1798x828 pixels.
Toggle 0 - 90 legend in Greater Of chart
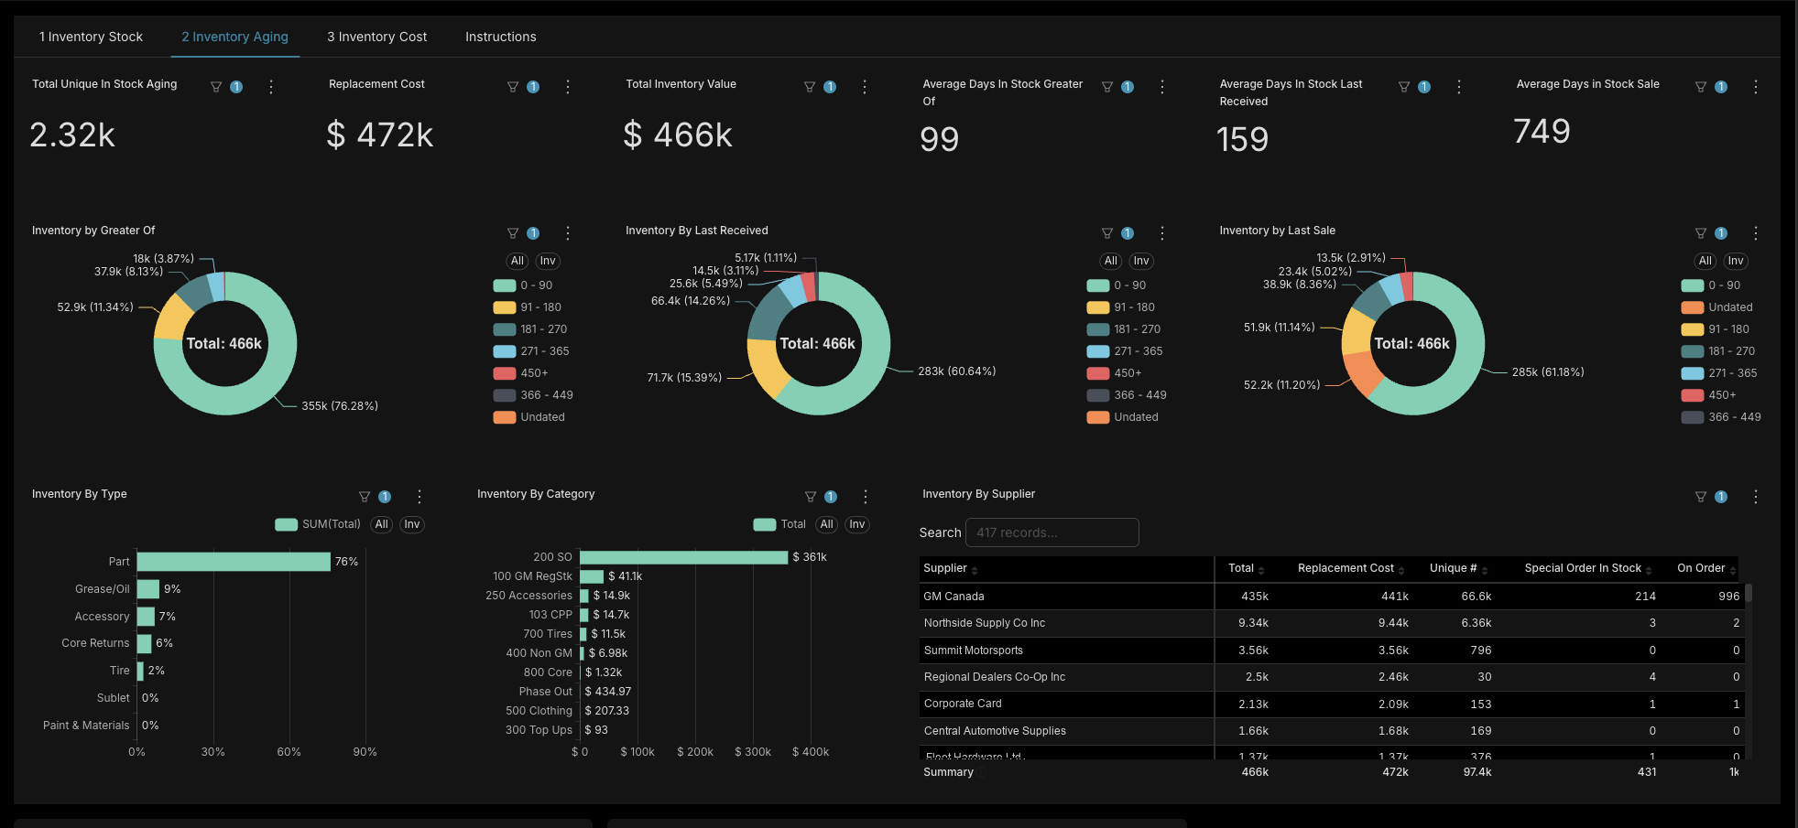523,285
